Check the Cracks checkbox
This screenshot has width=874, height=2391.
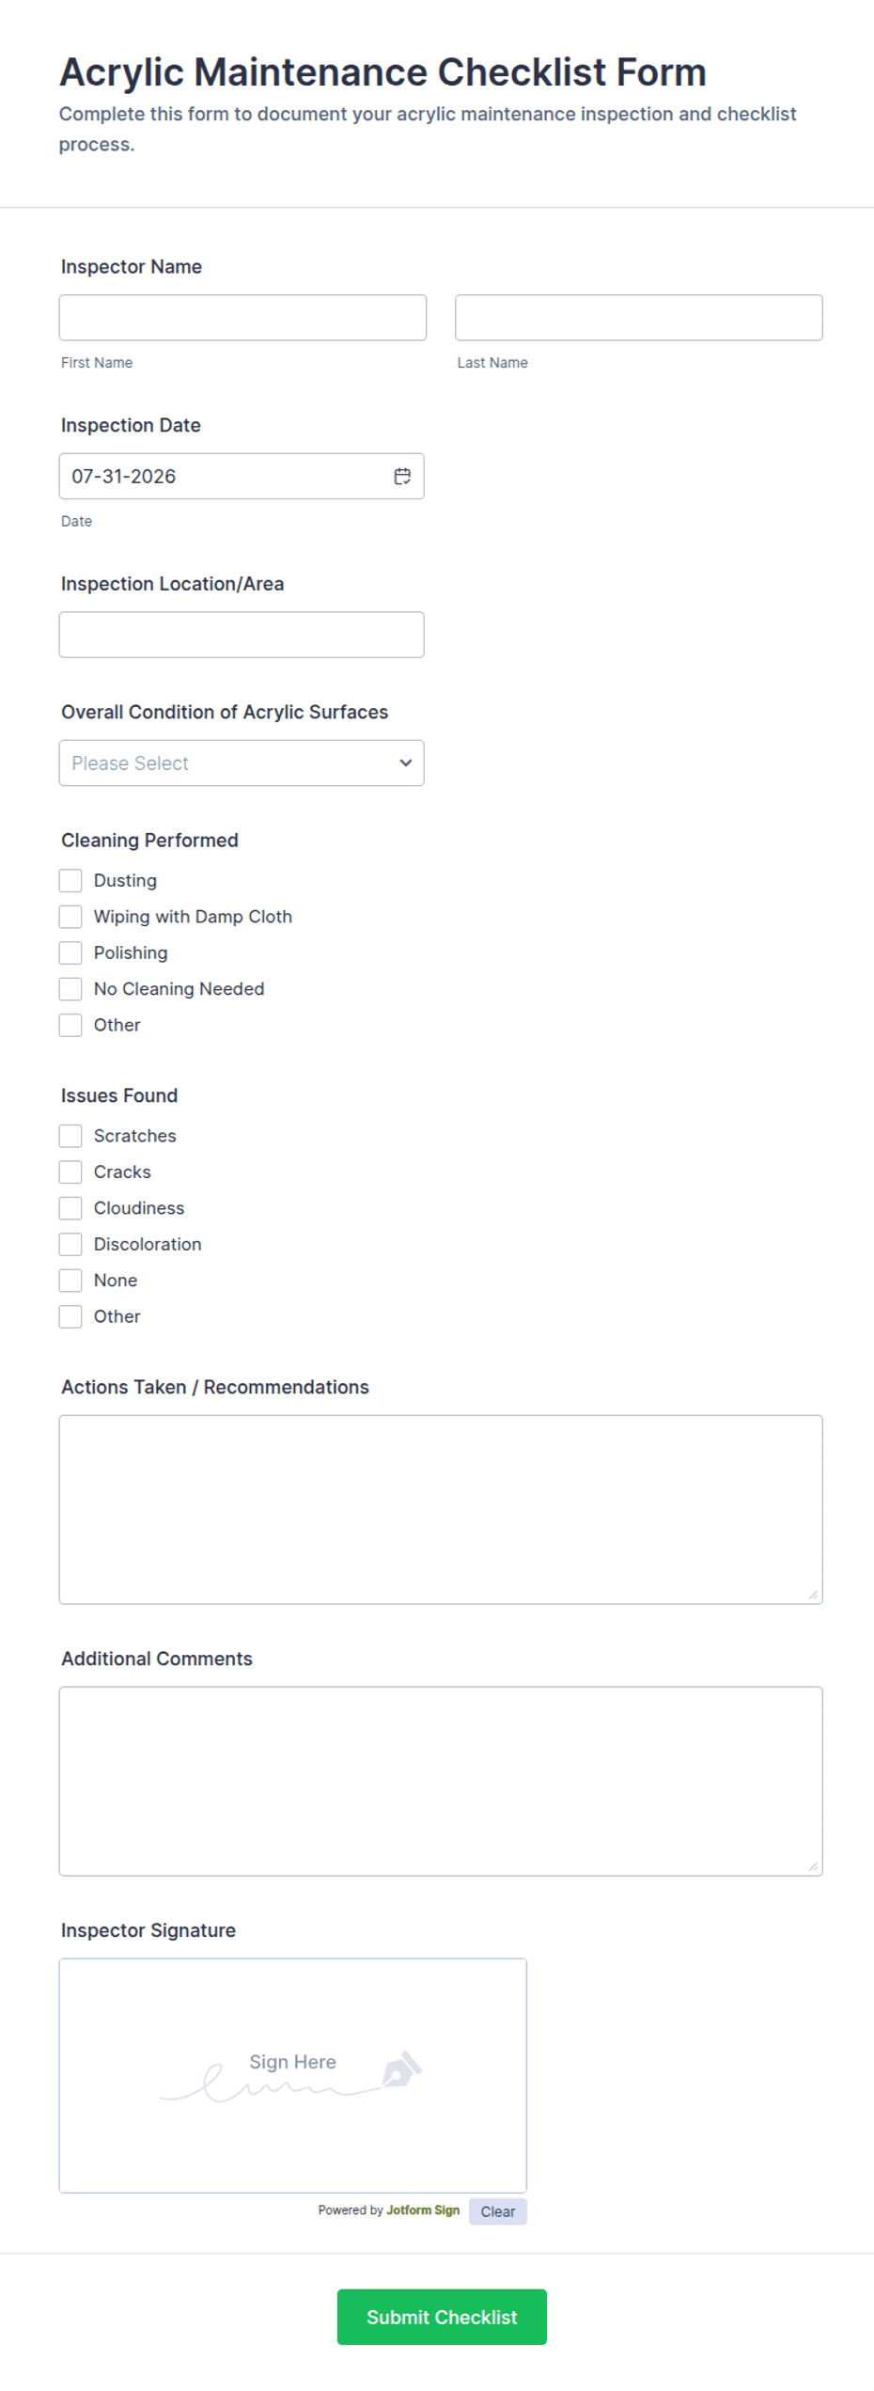tap(70, 1172)
